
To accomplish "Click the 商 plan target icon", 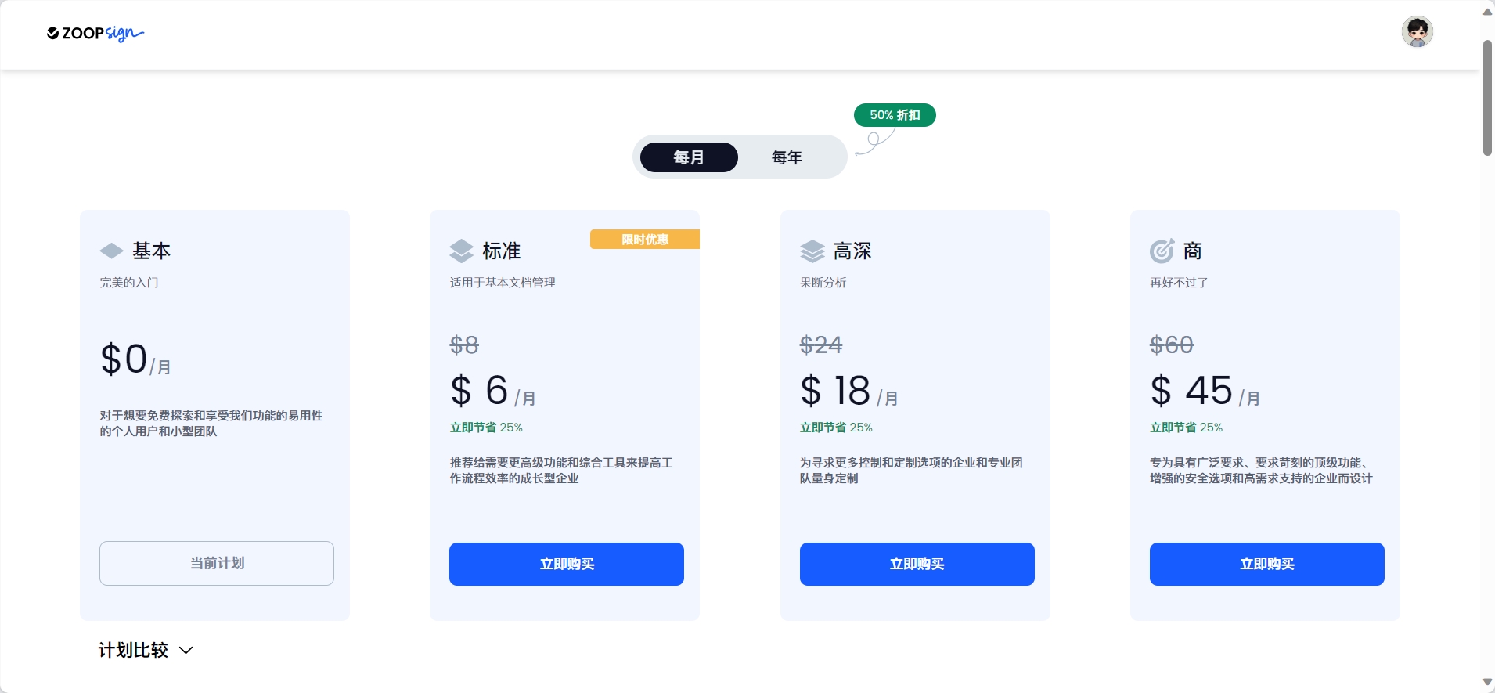I will click(1162, 251).
